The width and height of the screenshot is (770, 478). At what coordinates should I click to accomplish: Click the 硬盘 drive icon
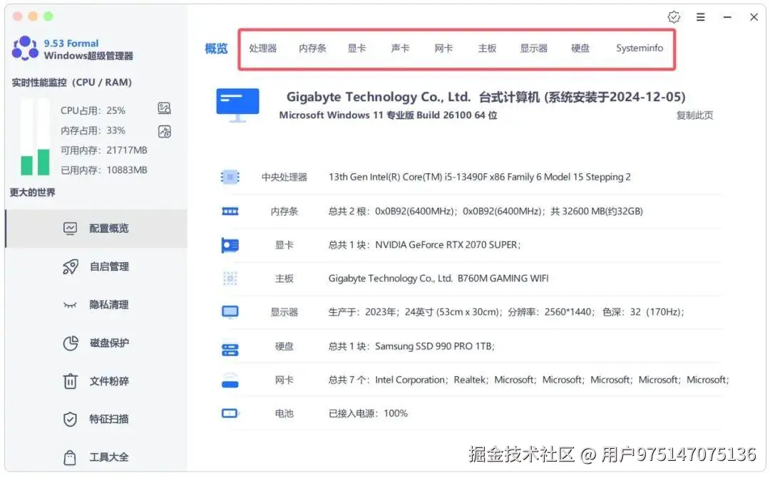(x=230, y=349)
